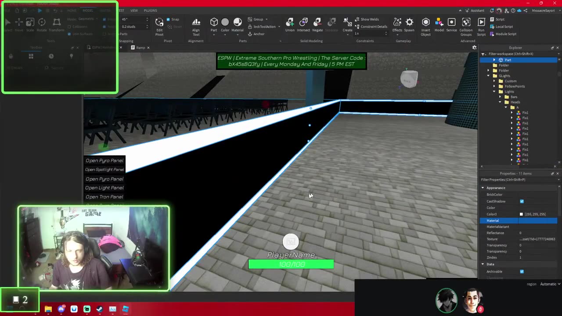Collapse the Data properties section
The width and height of the screenshot is (562, 316).
coord(483,264)
